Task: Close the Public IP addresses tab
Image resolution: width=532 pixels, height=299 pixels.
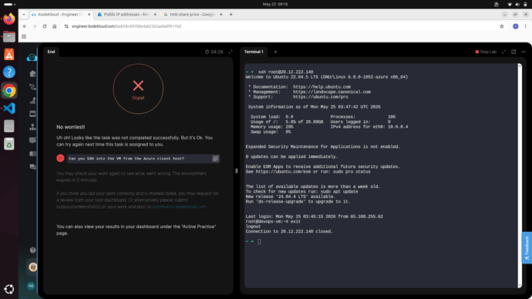Action: click(x=155, y=14)
